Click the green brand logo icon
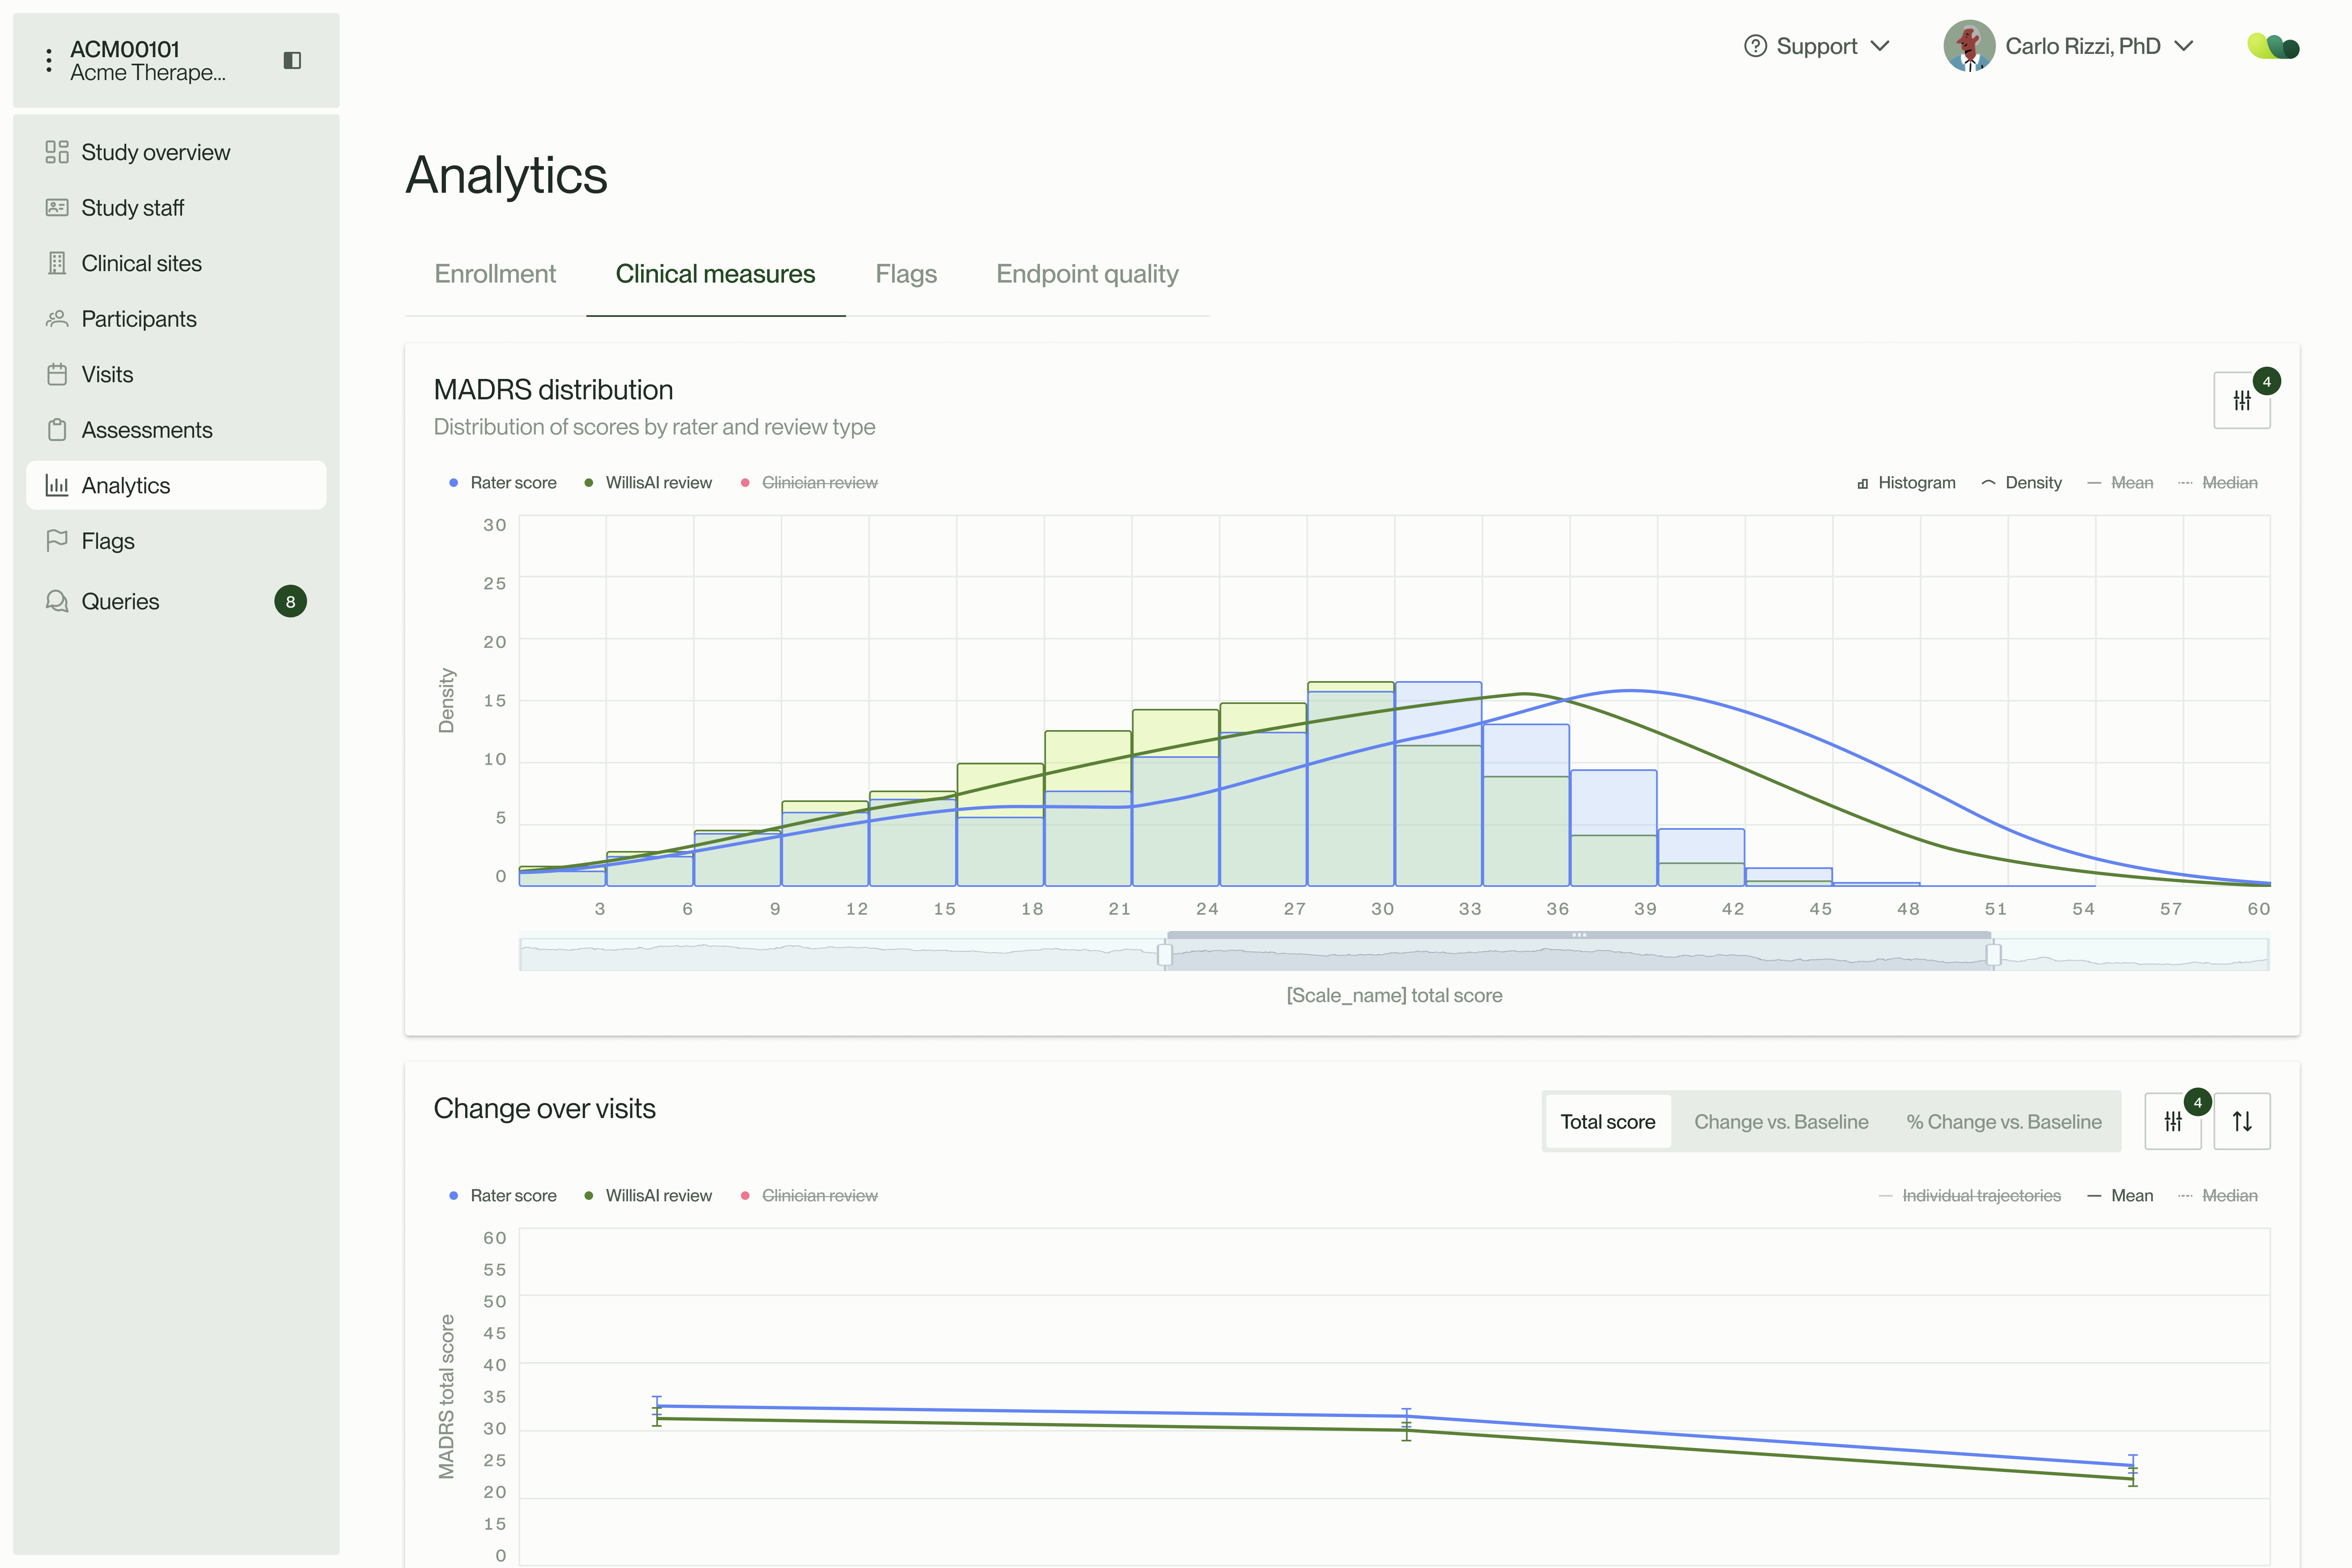Screen dimensions: 2352x1568 coord(2273,46)
